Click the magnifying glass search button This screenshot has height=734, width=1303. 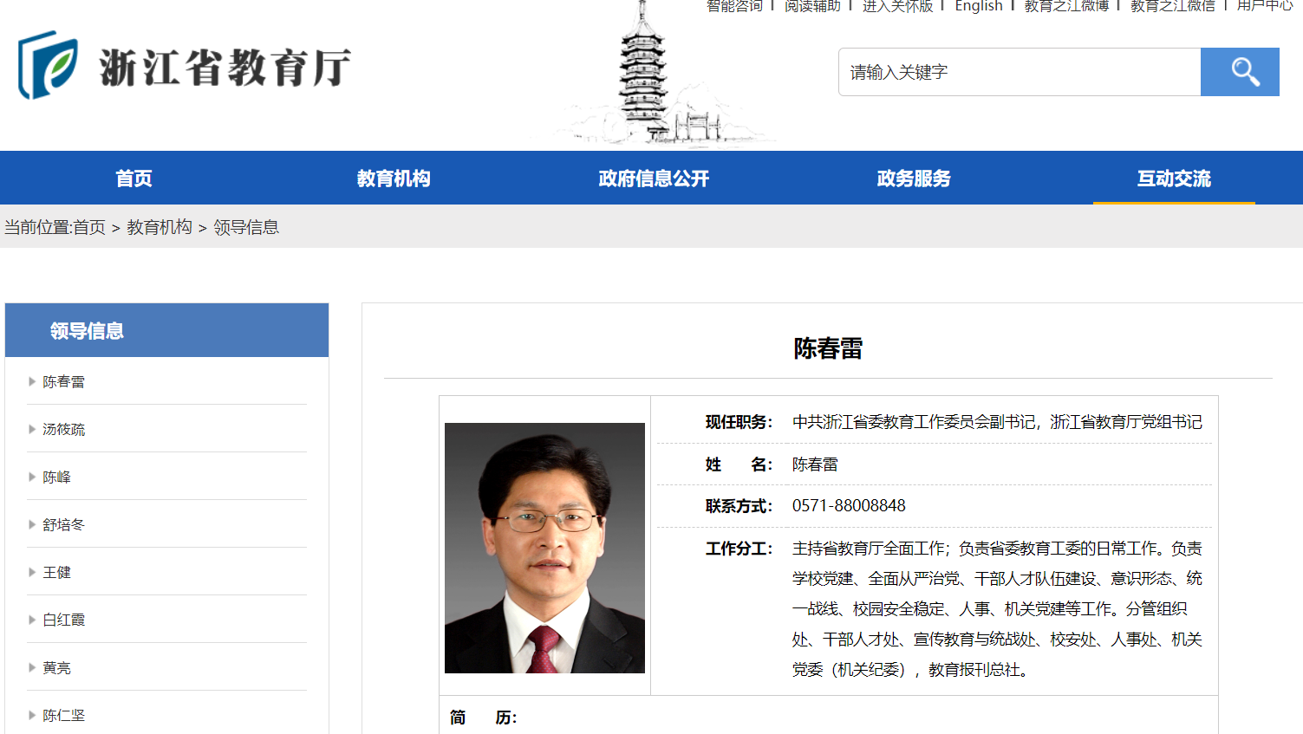(1239, 72)
